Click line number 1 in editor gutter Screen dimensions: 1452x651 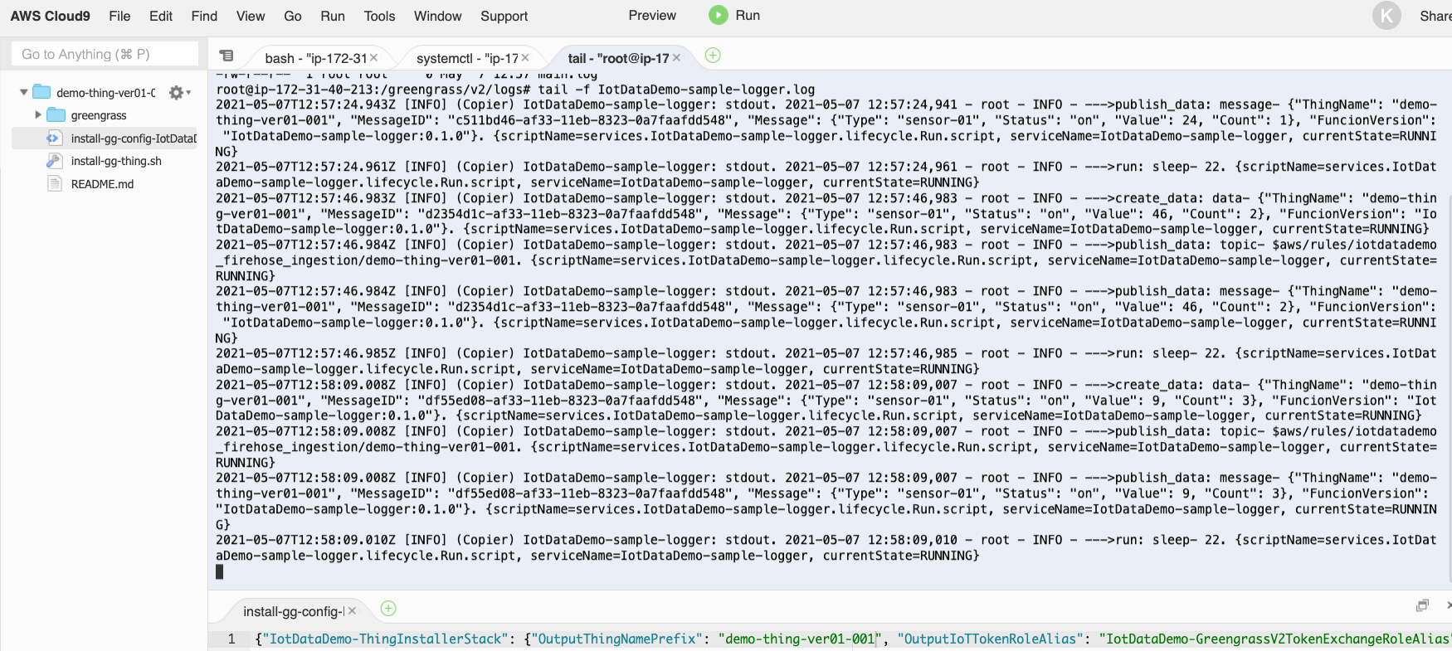click(x=231, y=639)
